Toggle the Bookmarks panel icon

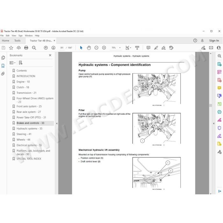click(3, 66)
